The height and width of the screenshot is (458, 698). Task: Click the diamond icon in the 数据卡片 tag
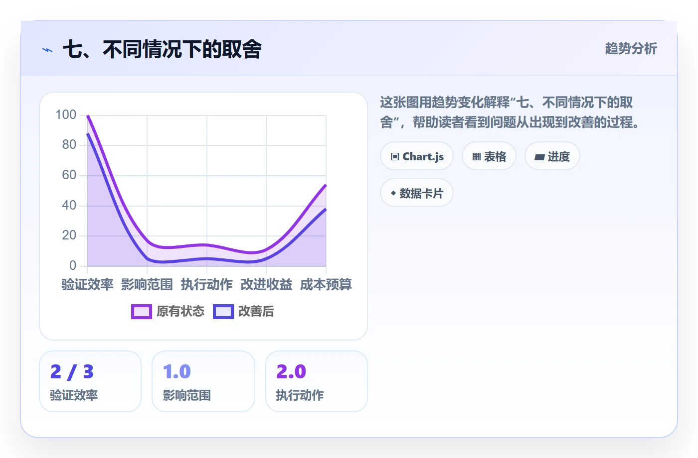tap(393, 193)
